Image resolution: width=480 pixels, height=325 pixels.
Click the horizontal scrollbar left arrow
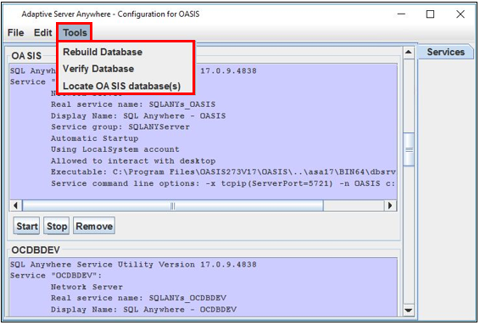coord(15,205)
